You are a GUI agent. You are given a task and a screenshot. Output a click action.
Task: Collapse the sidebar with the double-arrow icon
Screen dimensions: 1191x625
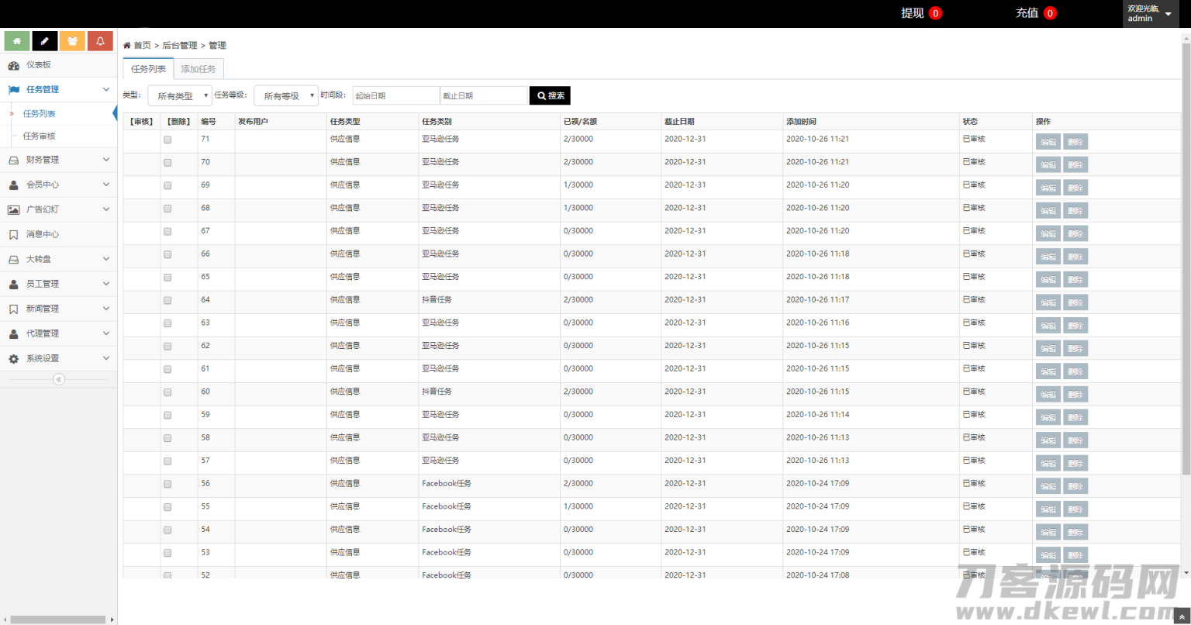tap(59, 379)
